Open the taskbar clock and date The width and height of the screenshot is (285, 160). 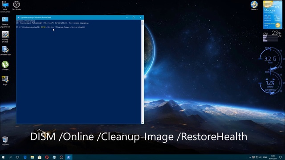[273, 157]
